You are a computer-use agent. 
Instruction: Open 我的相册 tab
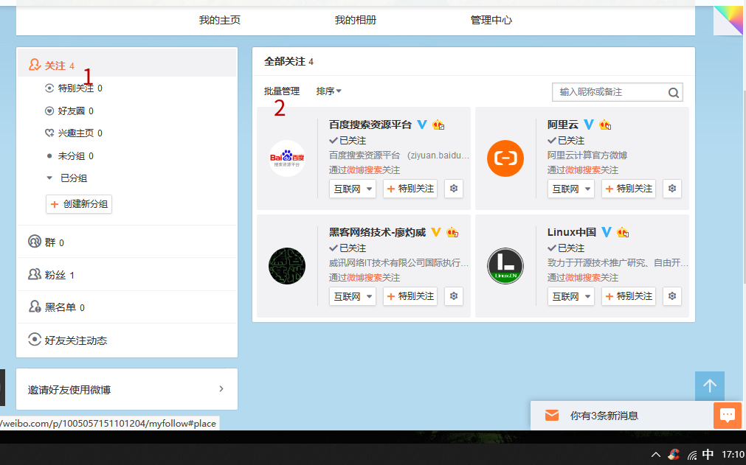point(356,20)
